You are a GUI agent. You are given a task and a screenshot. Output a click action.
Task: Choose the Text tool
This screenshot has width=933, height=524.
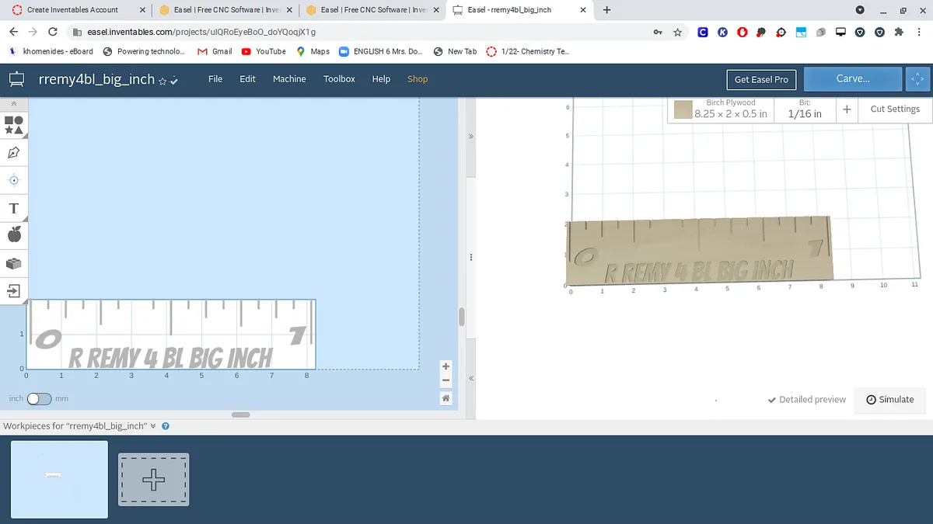[13, 208]
